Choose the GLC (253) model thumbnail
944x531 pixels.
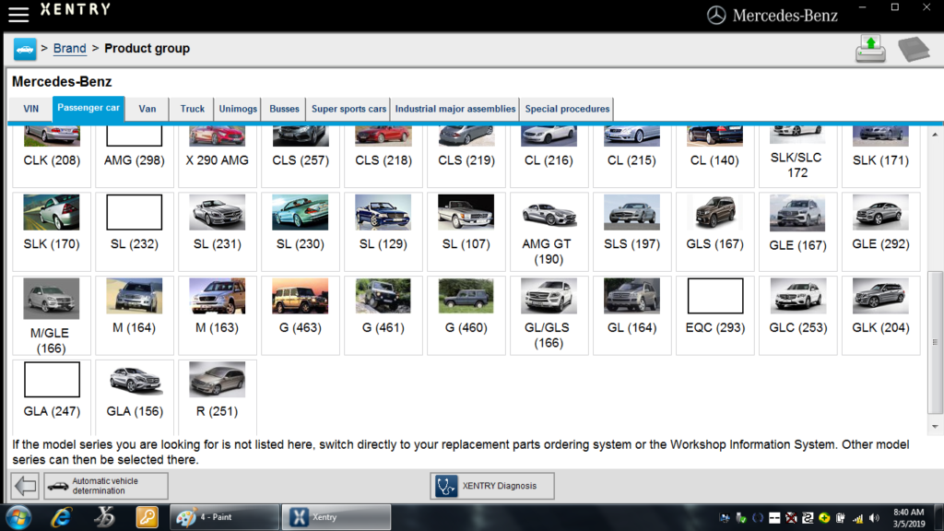797,296
